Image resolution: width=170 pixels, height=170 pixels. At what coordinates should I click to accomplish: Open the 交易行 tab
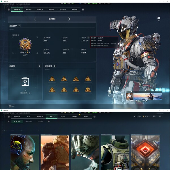(63, 116)
